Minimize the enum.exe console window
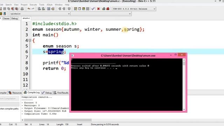Viewport: 224px width, 126px height. pyautogui.click(x=171, y=55)
